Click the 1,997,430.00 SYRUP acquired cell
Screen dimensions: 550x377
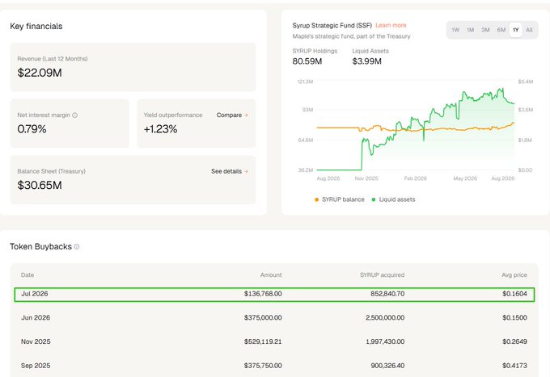pyautogui.click(x=385, y=341)
